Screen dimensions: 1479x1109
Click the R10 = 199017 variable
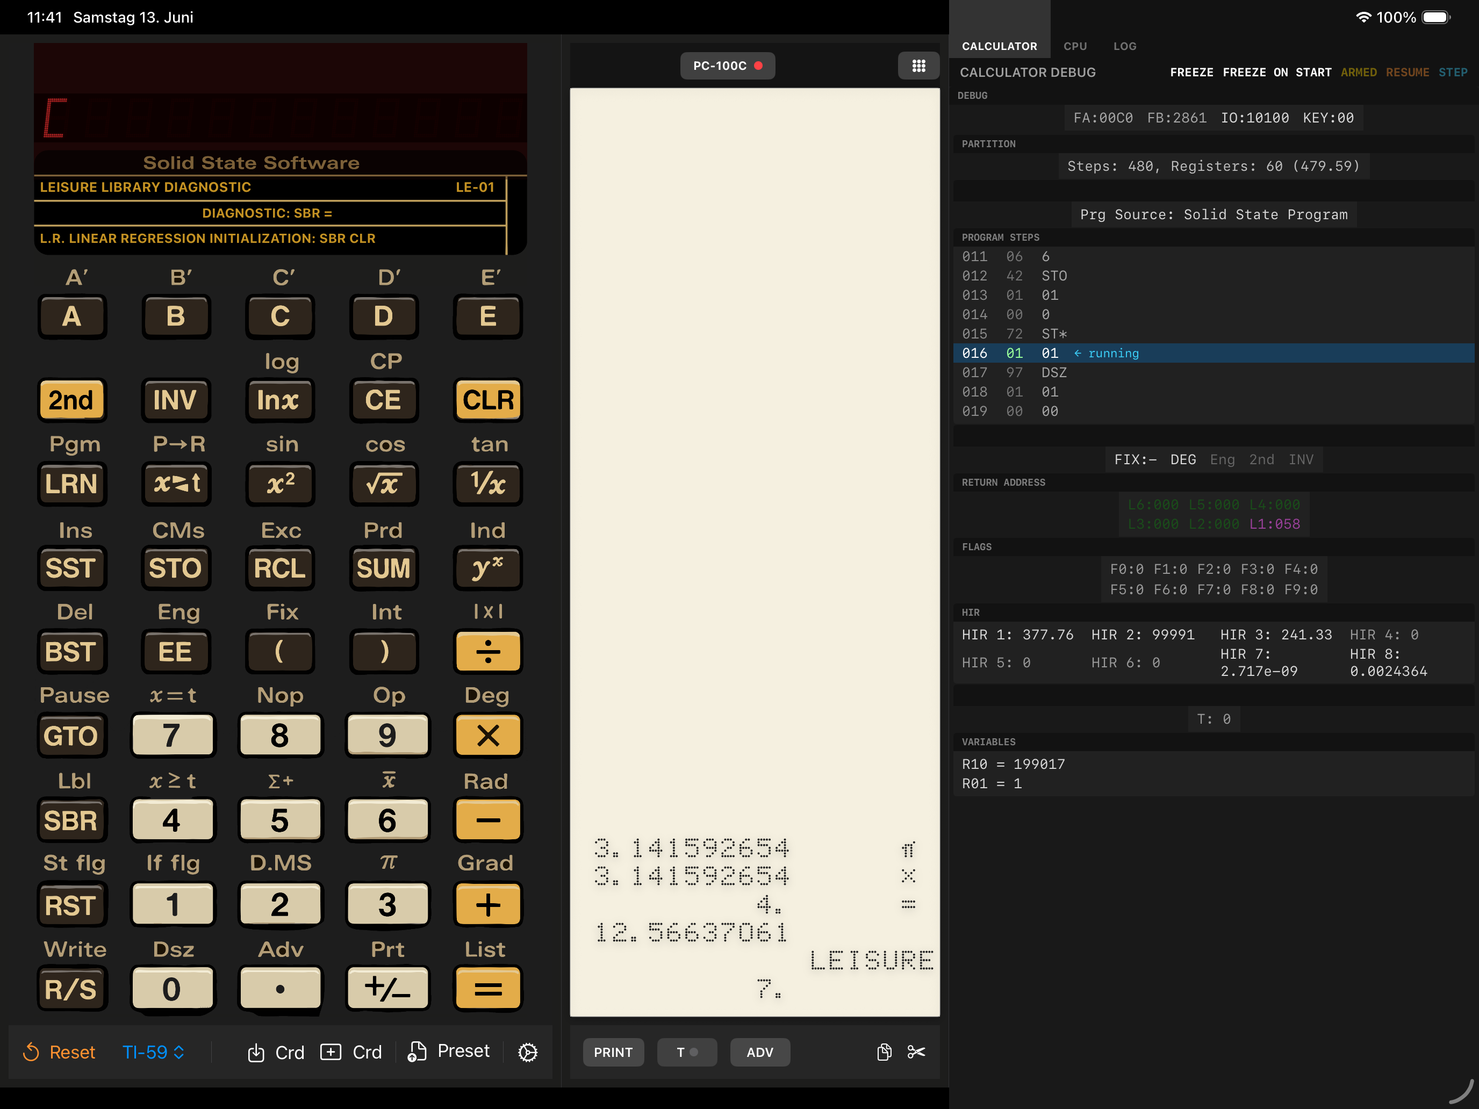[1013, 764]
